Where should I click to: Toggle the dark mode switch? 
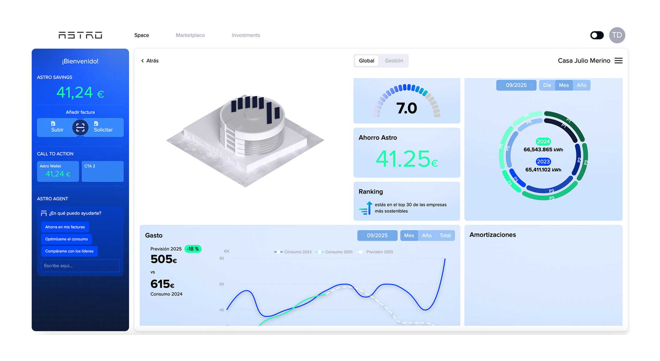(597, 35)
